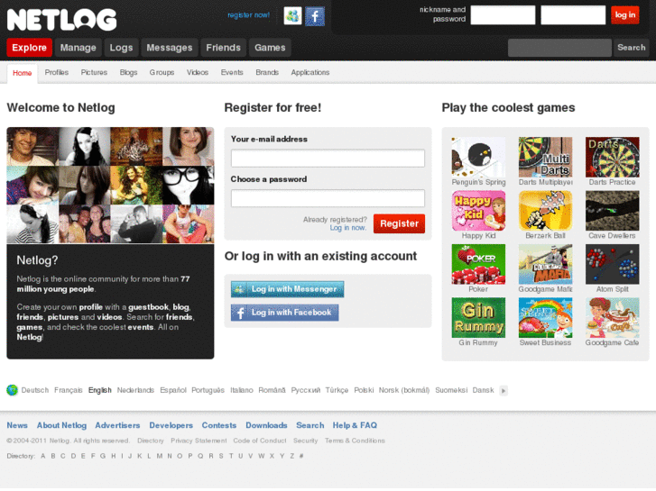Image resolution: width=656 pixels, height=491 pixels.
Task: Open the Manage main tab
Action: point(79,48)
